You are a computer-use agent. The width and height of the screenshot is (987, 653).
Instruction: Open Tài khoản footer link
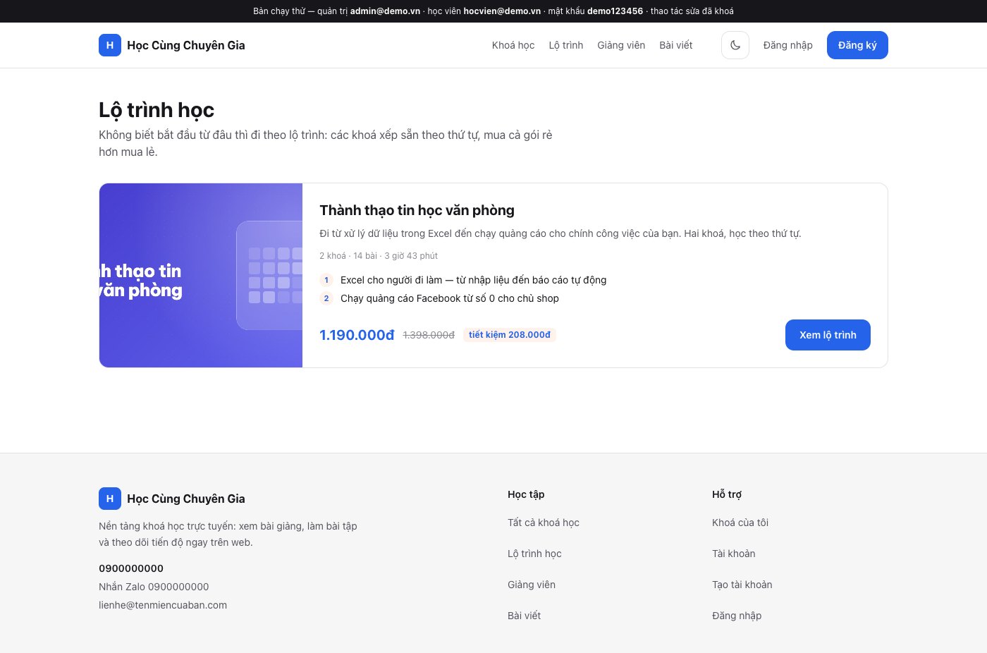click(734, 554)
